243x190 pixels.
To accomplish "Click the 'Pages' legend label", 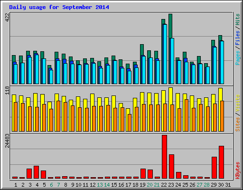I will pos(237,58).
